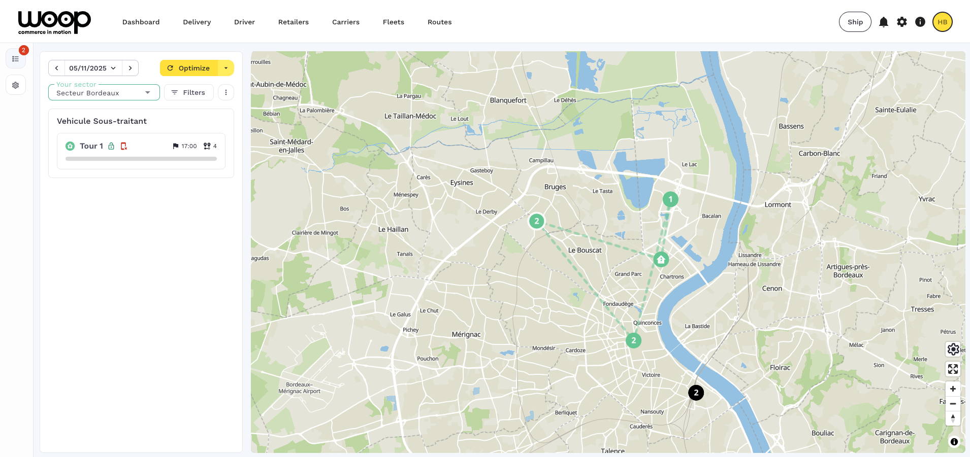Expand the Optimize dropdown arrow
Screen dimensions: 970x457
coord(226,68)
